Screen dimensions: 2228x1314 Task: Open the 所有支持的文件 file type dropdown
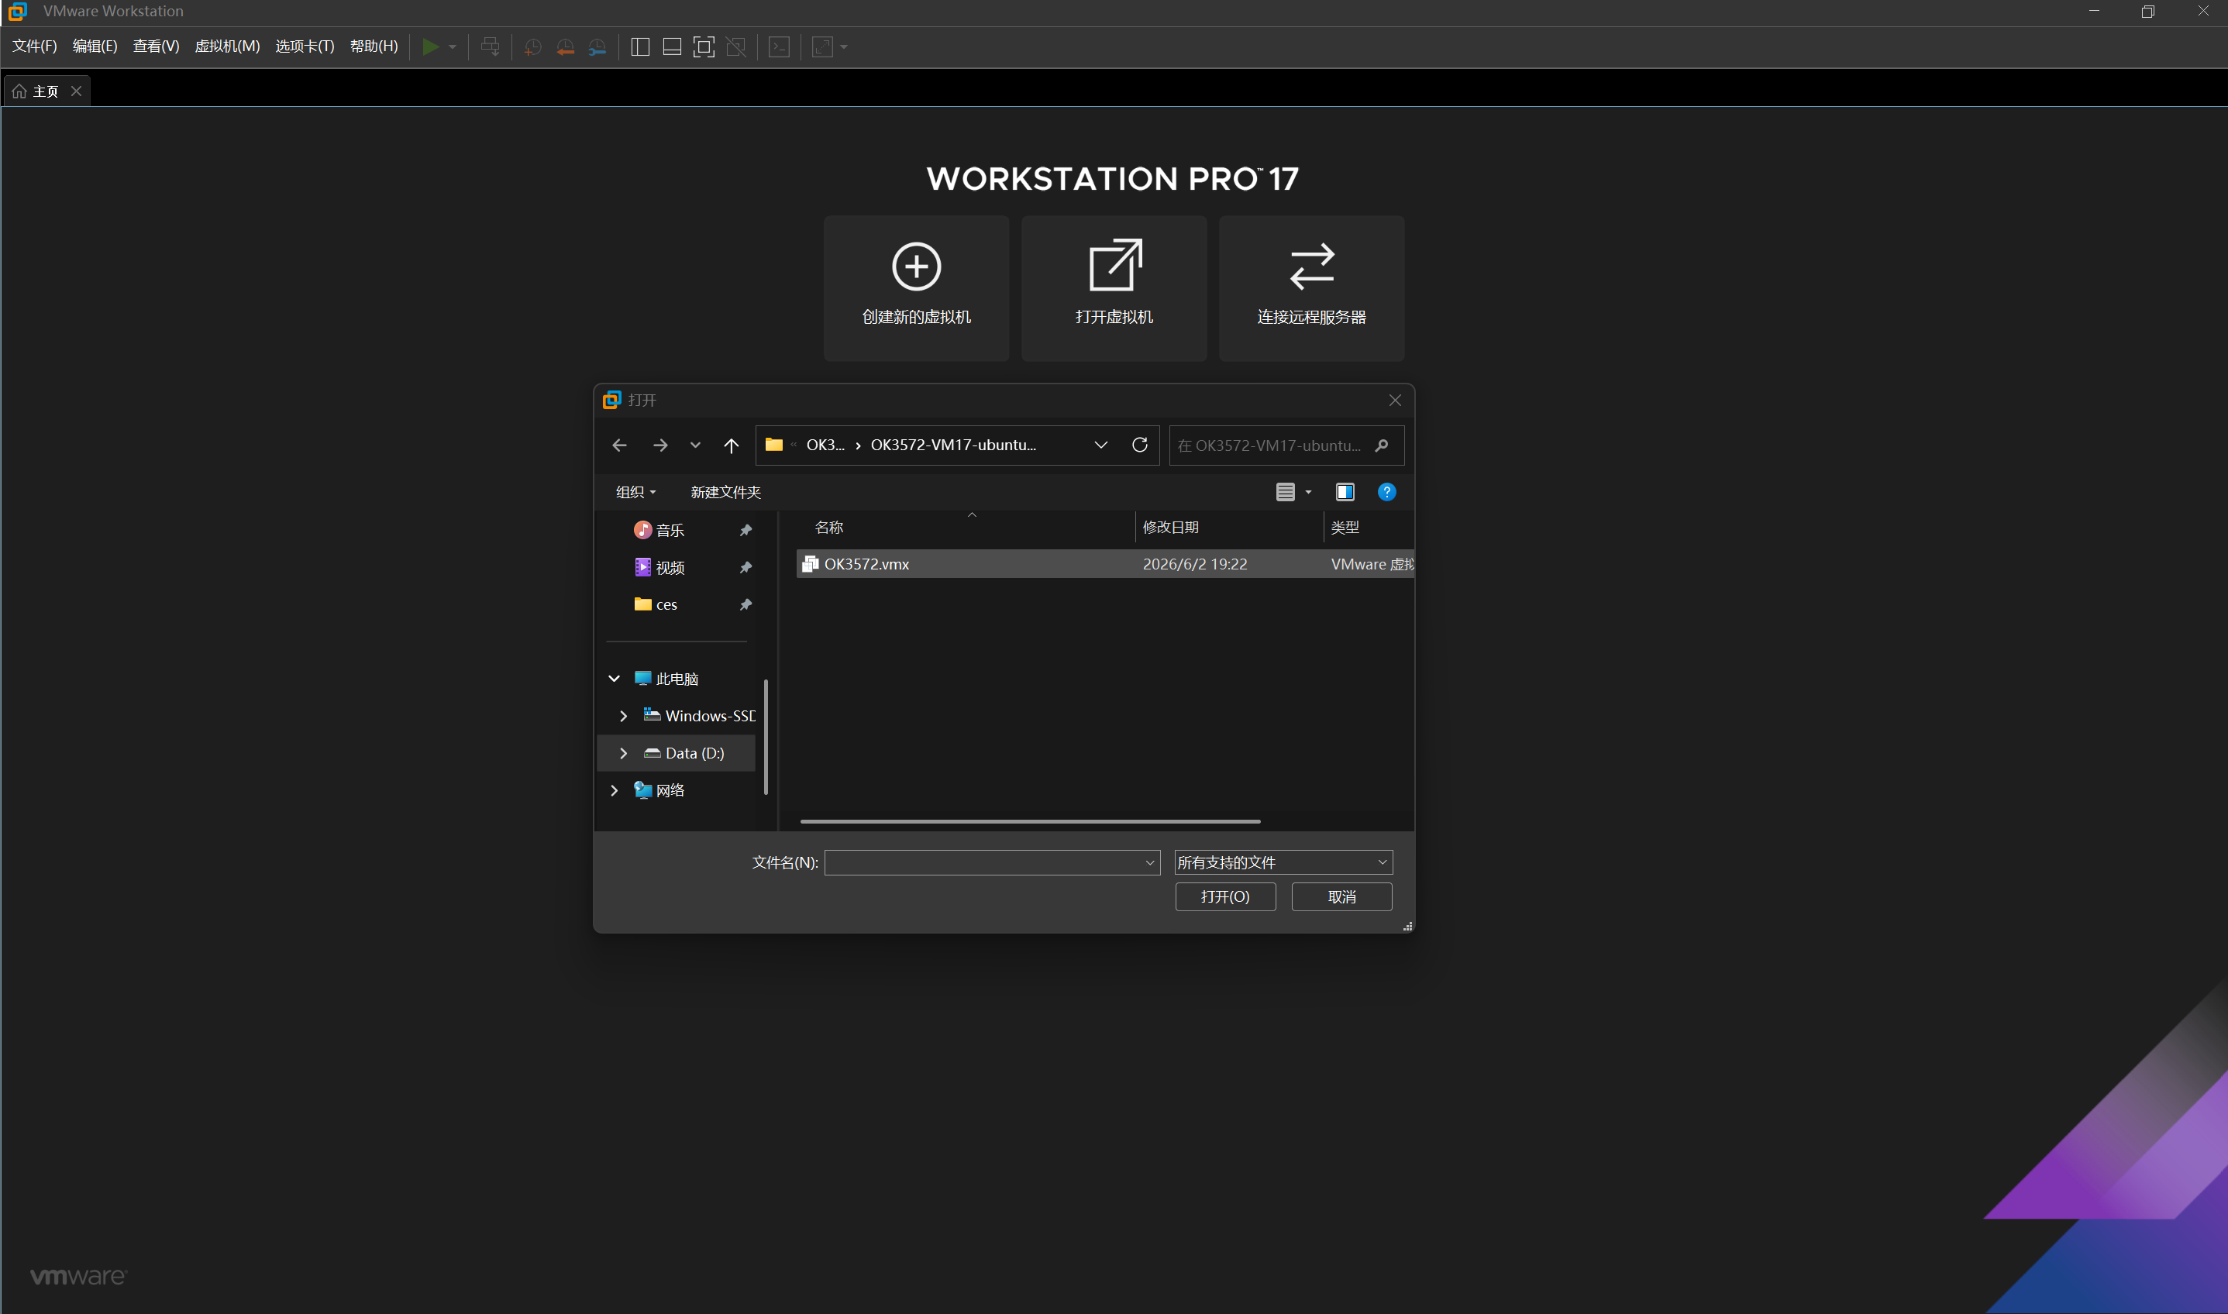coord(1283,862)
